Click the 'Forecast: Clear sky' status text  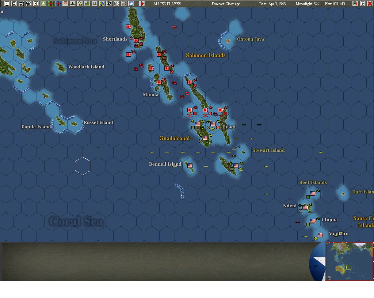click(225, 4)
